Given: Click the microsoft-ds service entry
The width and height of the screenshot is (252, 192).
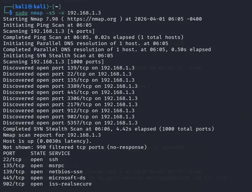Looking at the screenshot, I should click(x=65, y=177).
